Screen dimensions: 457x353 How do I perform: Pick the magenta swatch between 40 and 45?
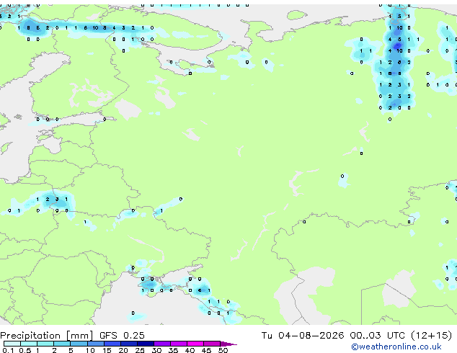[195, 344]
